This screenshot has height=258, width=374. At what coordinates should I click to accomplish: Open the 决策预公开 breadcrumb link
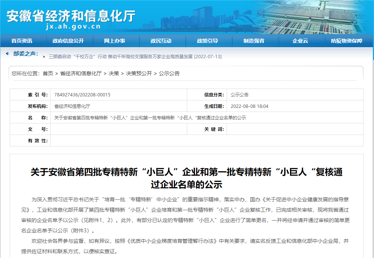(139, 73)
